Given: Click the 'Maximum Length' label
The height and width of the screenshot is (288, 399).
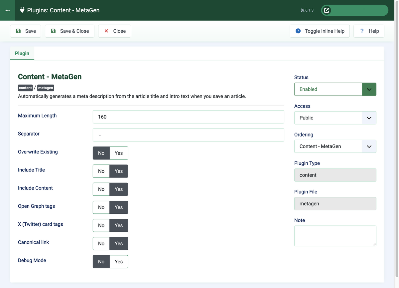Looking at the screenshot, I should [x=37, y=116].
